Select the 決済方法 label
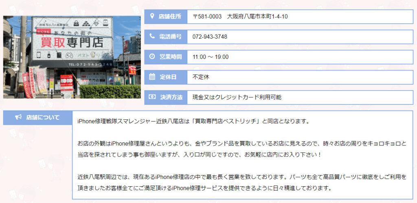This screenshot has height=203, width=417. point(171,97)
